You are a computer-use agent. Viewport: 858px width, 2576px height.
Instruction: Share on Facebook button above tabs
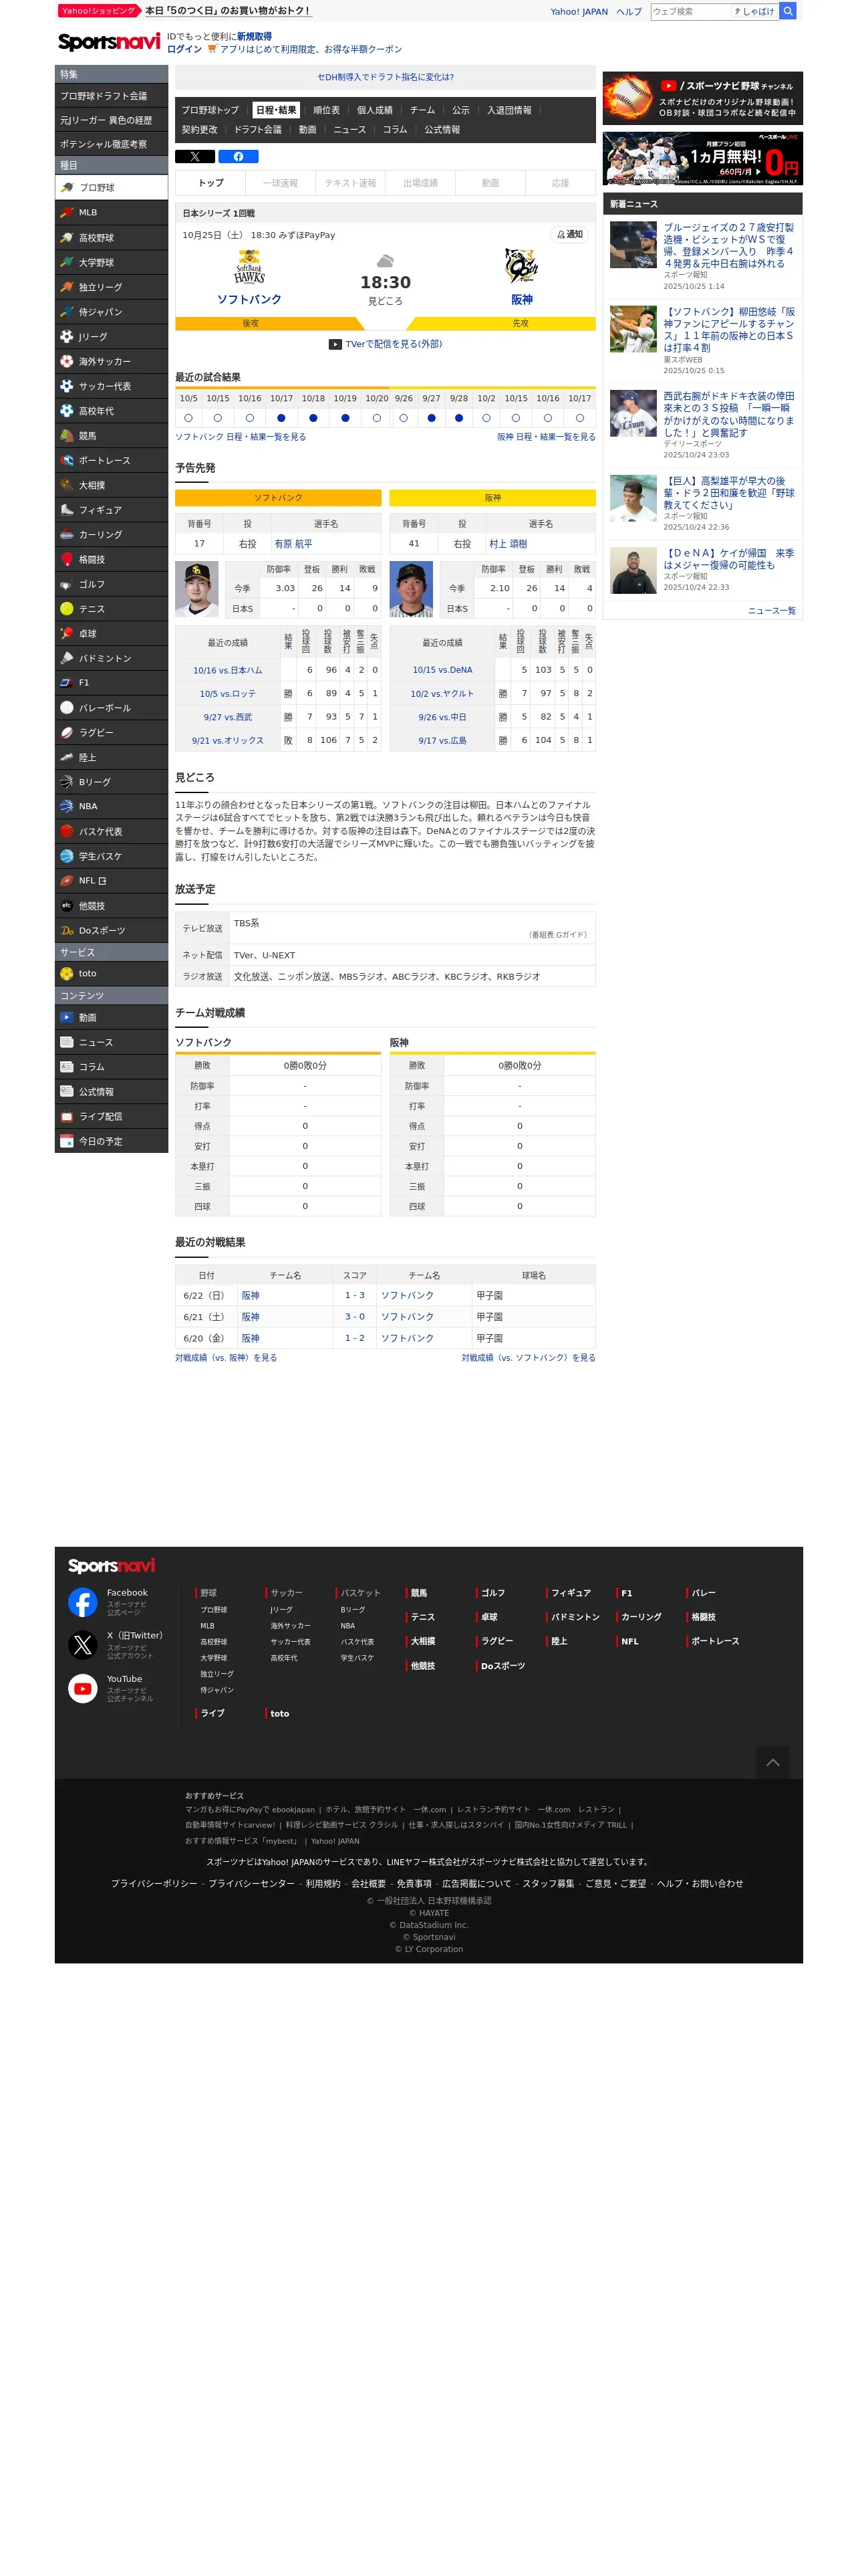tap(239, 157)
